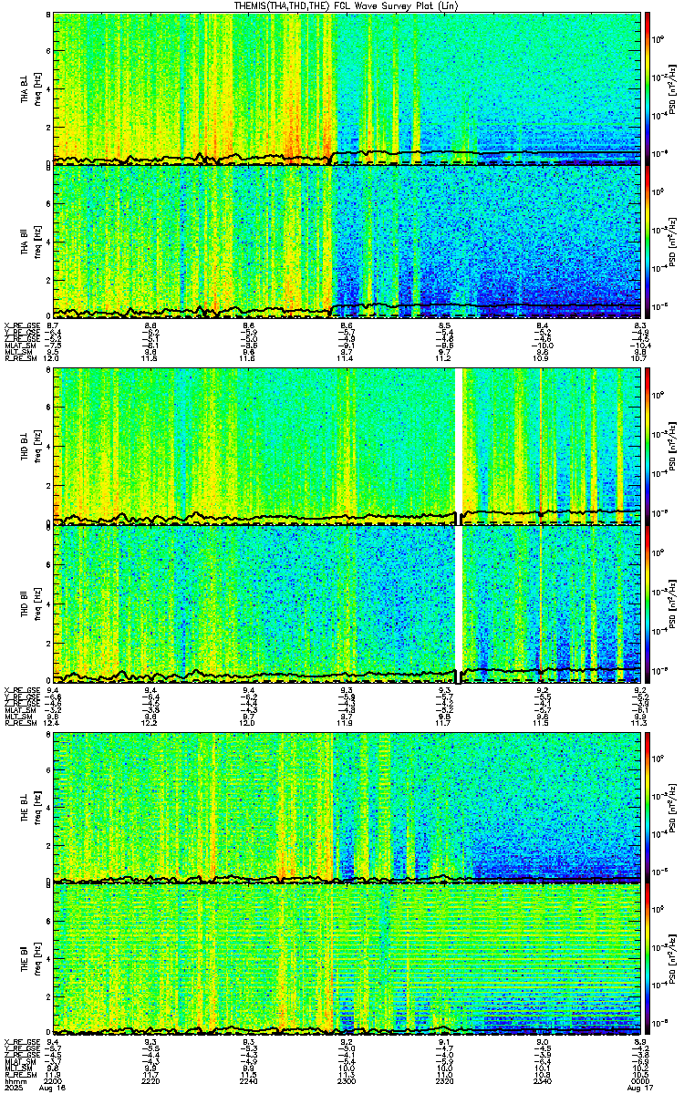Click the color bar of the THA B-parallel panel
Image resolution: width=684 pixels, height=1094 pixels.
point(648,242)
